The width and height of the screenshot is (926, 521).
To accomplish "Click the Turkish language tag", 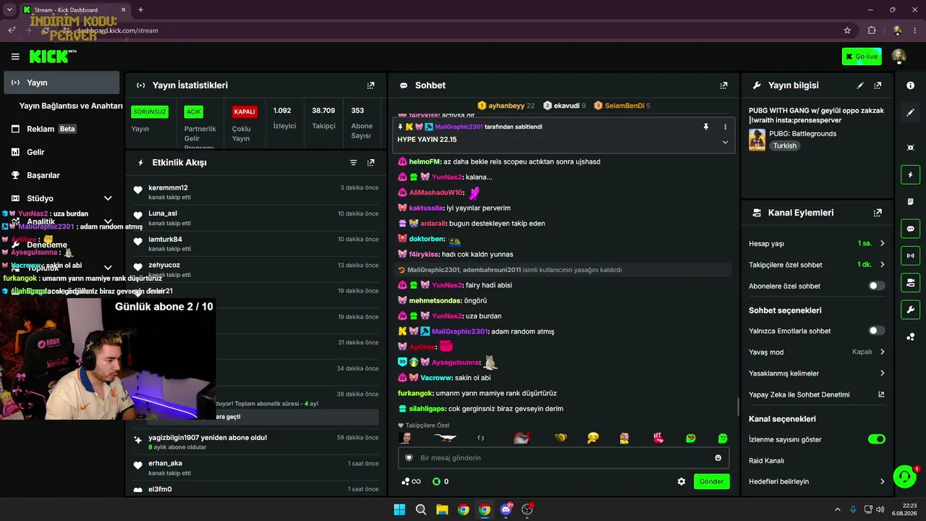I will pyautogui.click(x=784, y=145).
